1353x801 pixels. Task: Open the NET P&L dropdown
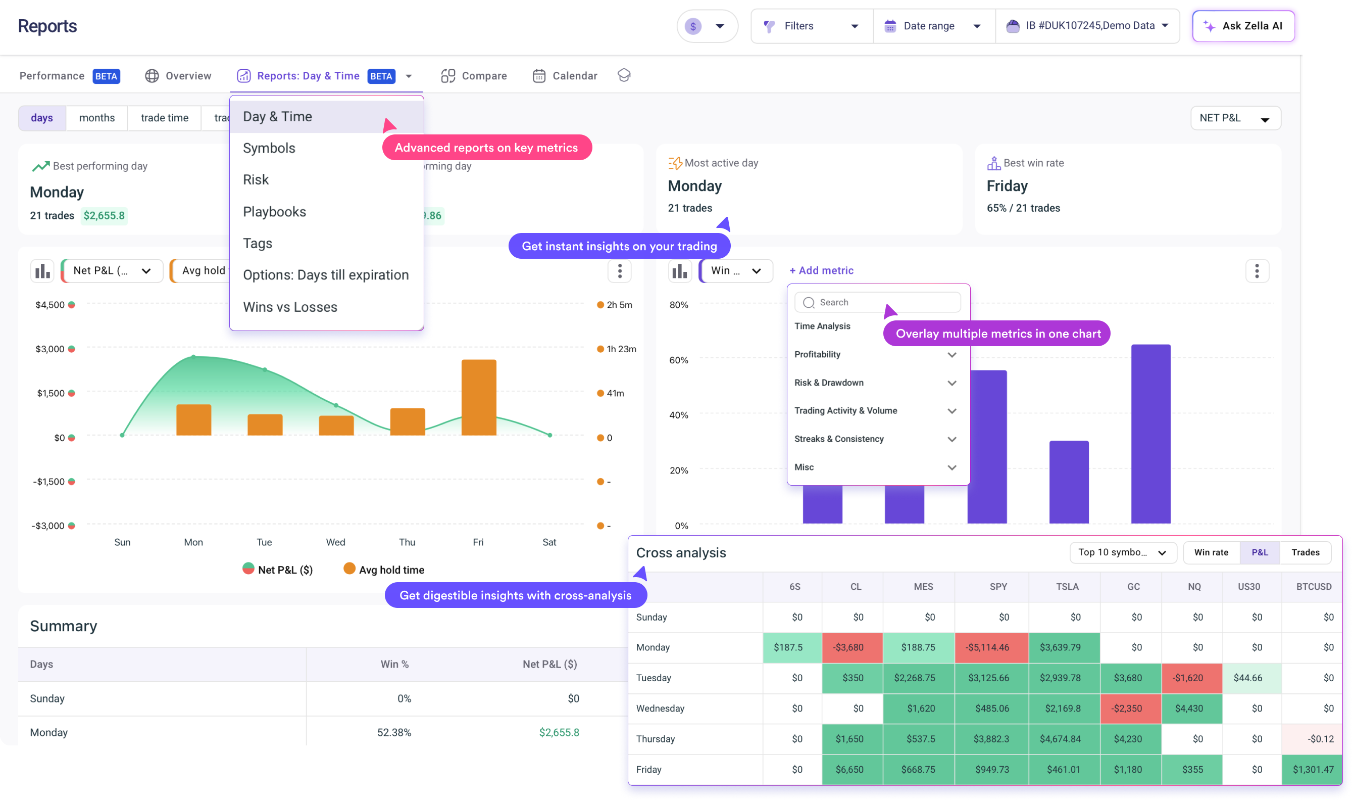pos(1235,118)
